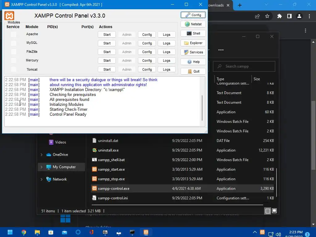Toggle the Mercury service checkbox
The width and height of the screenshot is (316, 237).
tap(14, 60)
